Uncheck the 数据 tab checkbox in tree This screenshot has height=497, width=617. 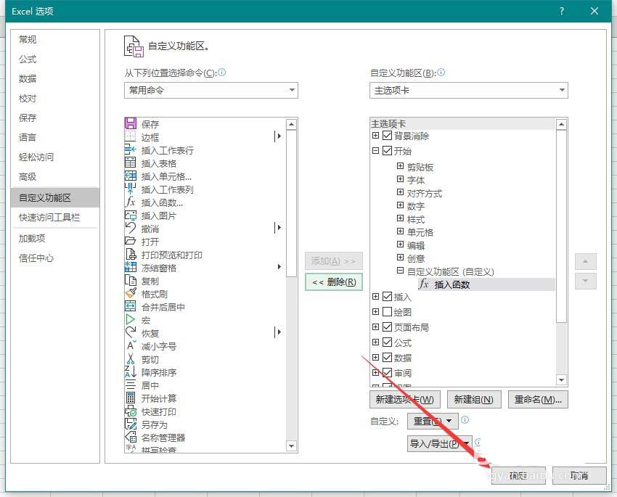coord(387,358)
